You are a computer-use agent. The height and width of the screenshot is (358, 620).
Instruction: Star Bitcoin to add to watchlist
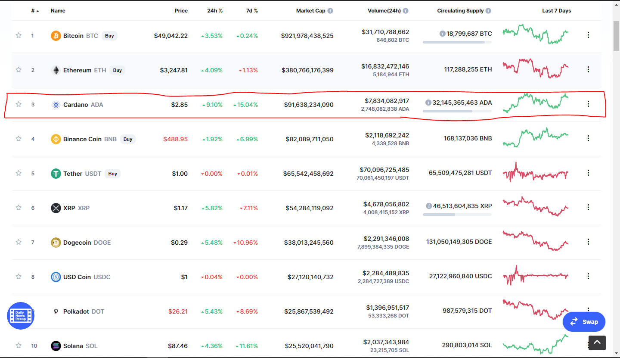click(19, 35)
